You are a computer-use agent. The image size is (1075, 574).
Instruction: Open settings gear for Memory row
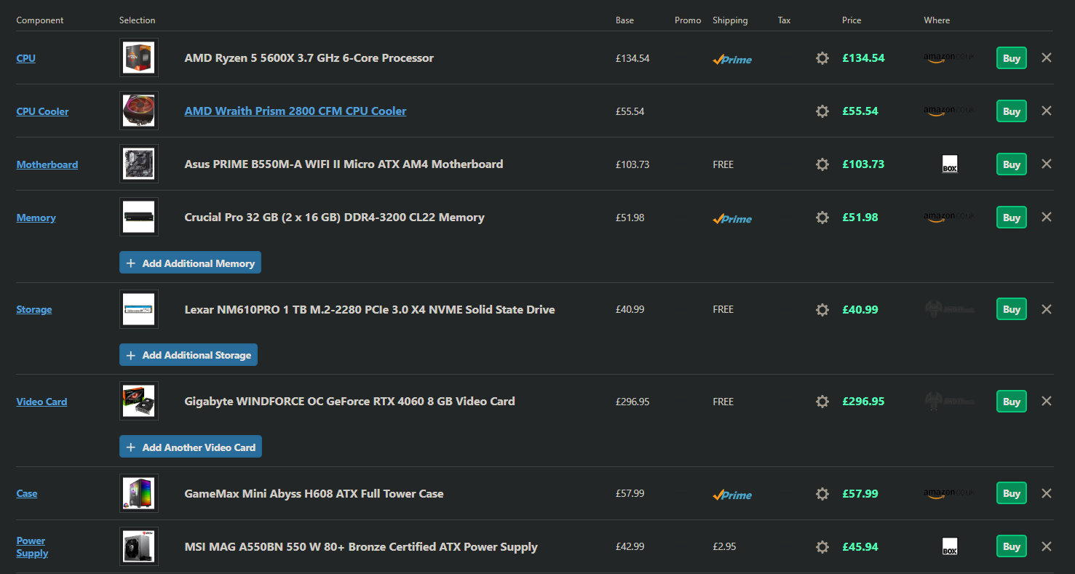click(x=822, y=218)
